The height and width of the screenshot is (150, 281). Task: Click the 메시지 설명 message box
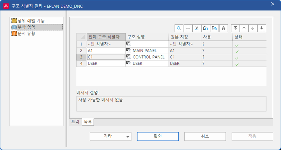point(171,104)
